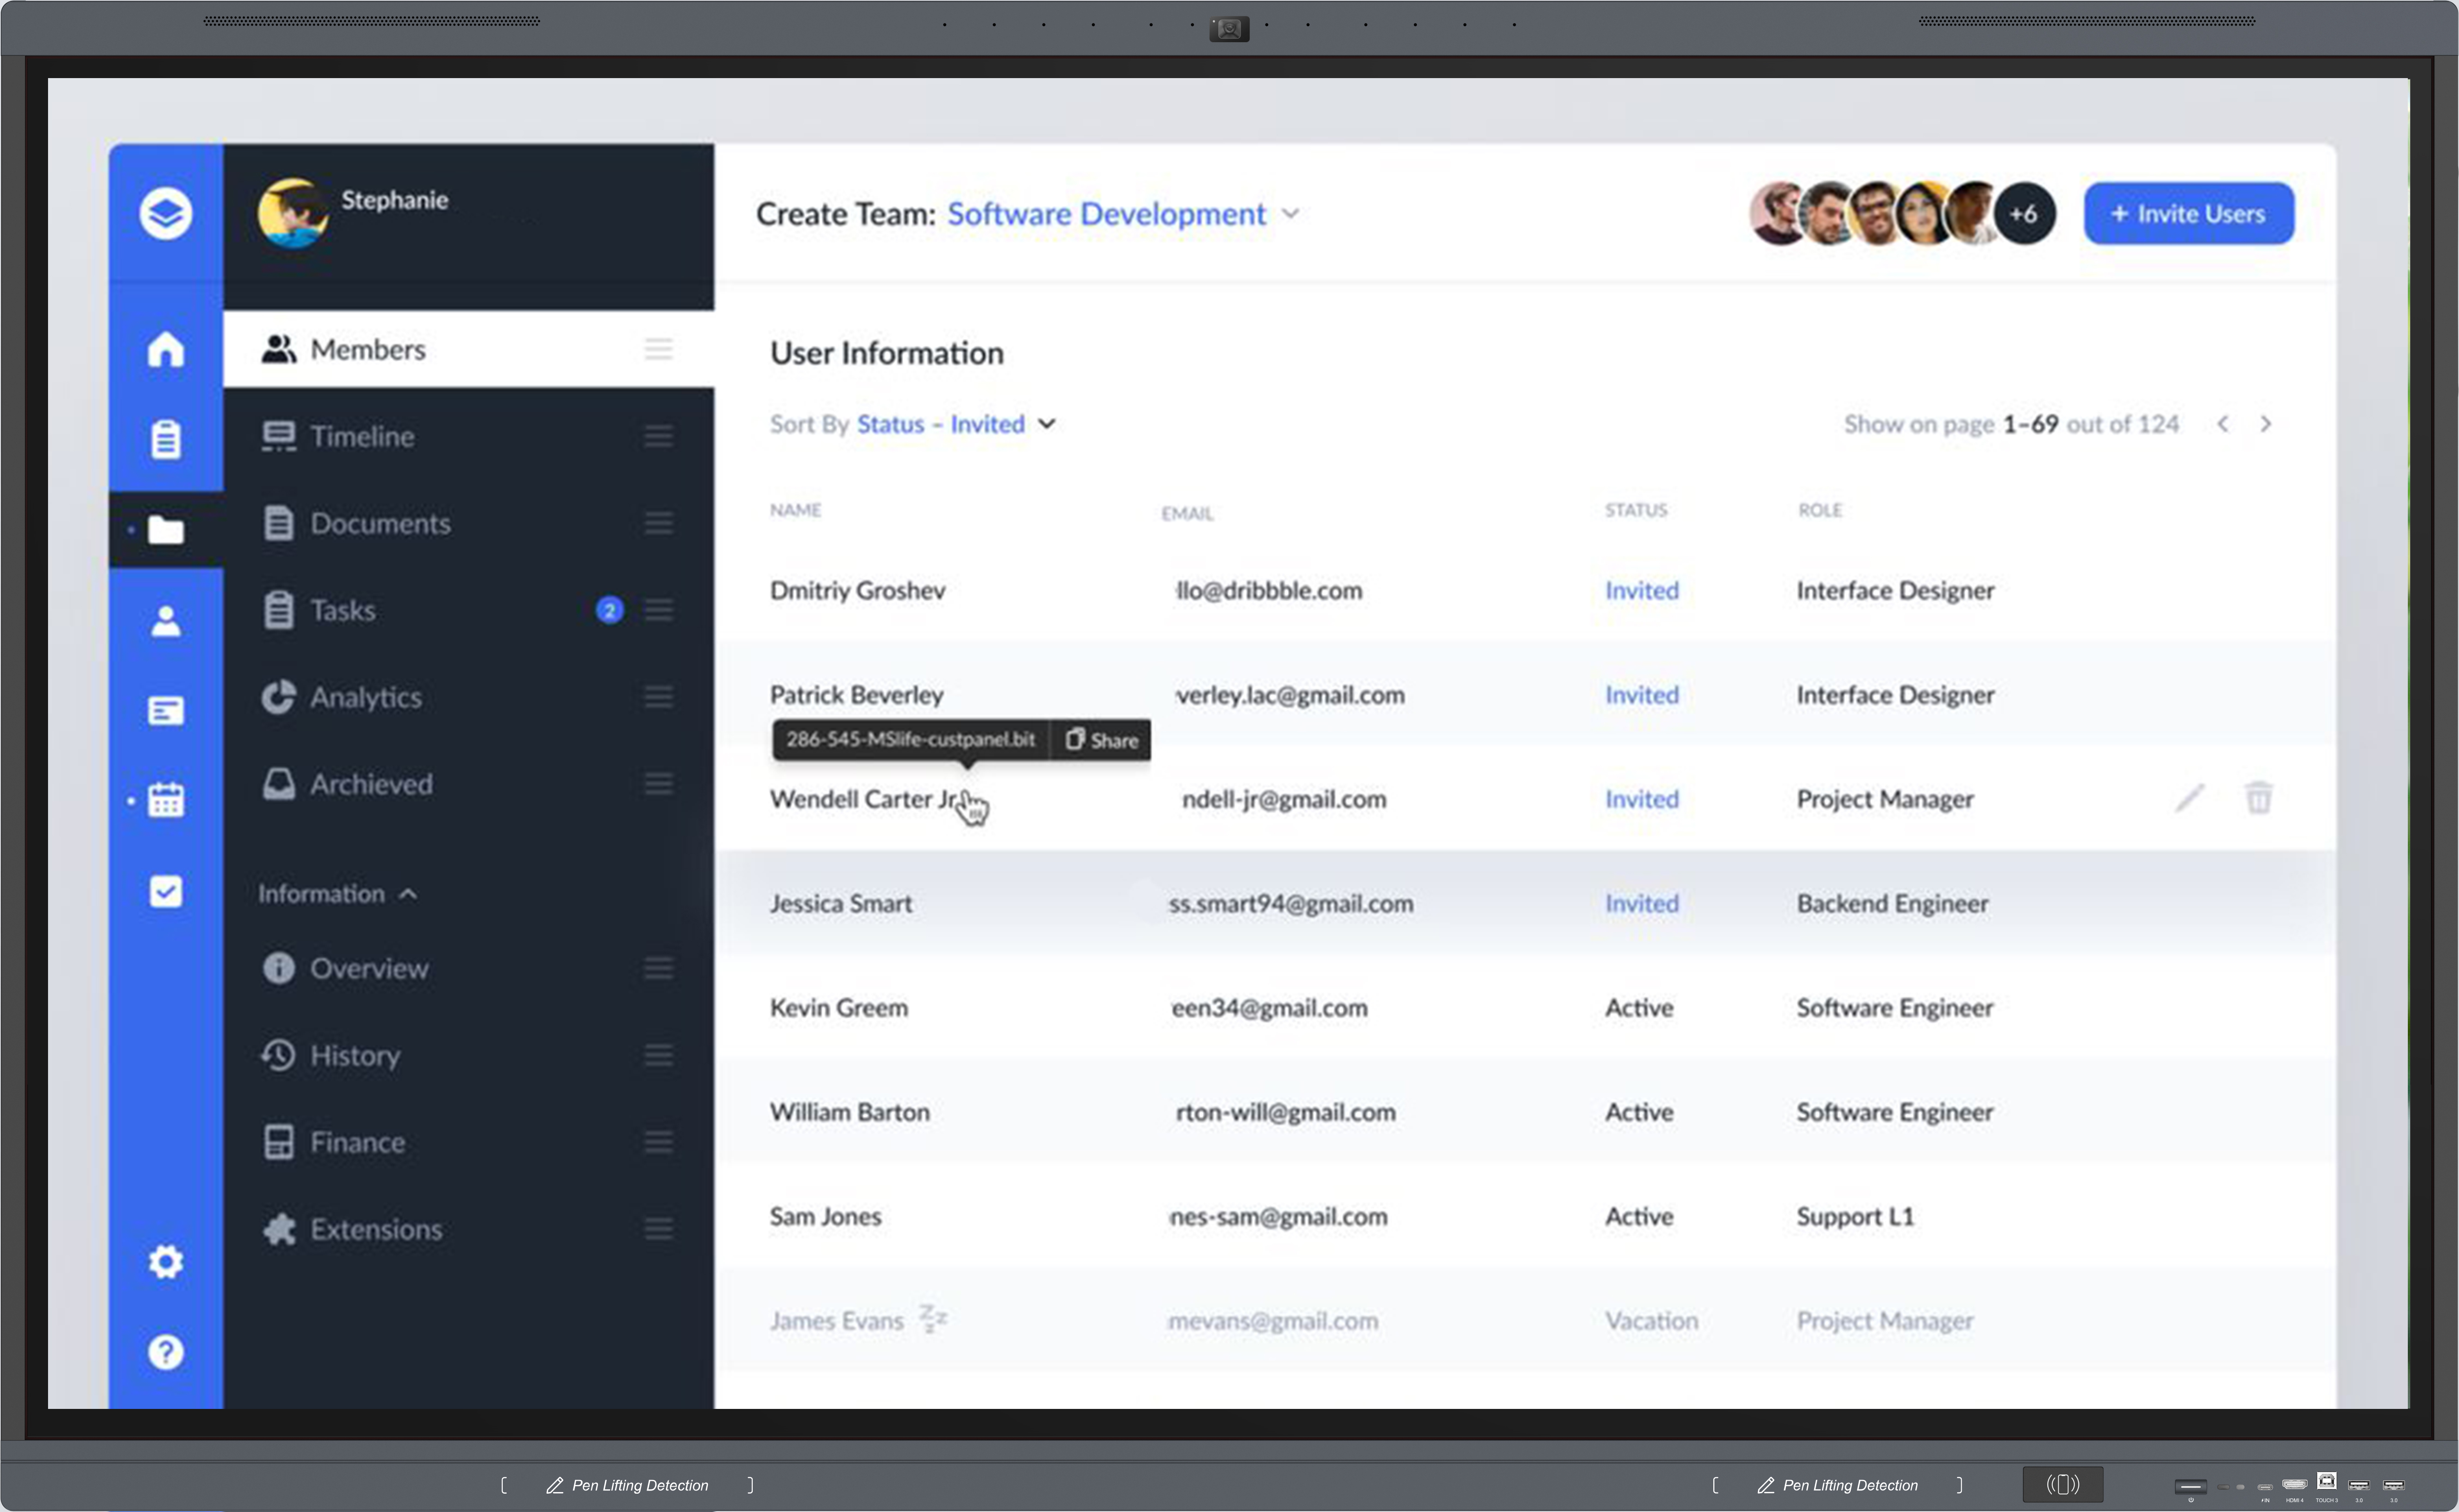Click the drag handle beside Finance
The image size is (2459, 1512).
[x=658, y=1142]
